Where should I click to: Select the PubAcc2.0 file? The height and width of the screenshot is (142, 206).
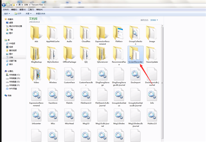pyautogui.click(x=152, y=117)
